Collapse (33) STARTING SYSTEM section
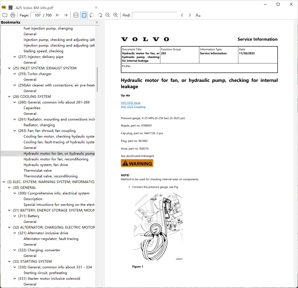The height and width of the screenshot is (288, 298). [x=9, y=262]
